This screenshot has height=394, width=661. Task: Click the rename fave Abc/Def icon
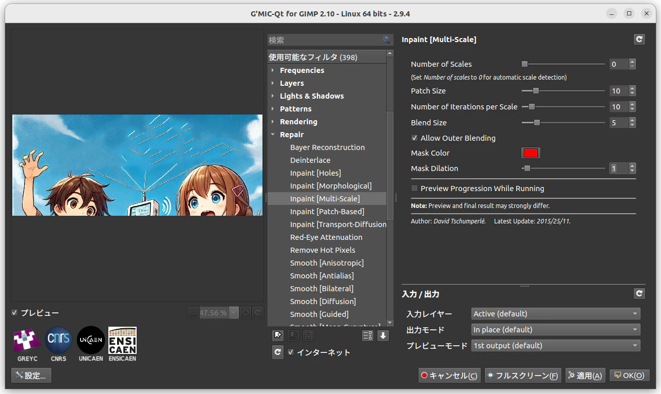[309, 336]
